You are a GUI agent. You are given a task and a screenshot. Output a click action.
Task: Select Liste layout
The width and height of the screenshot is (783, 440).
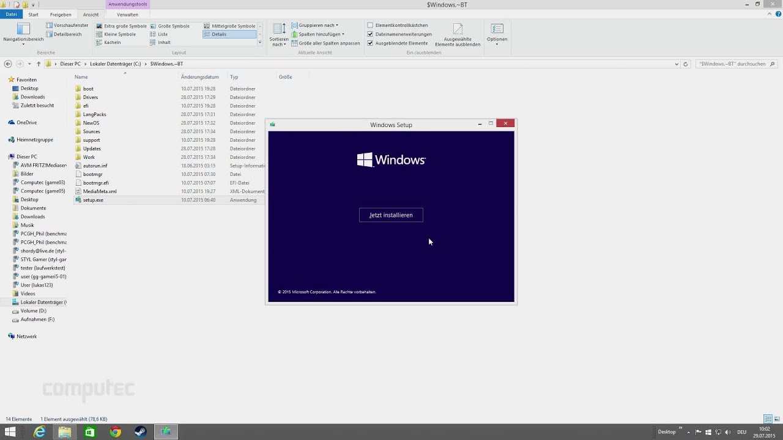pyautogui.click(x=158, y=34)
